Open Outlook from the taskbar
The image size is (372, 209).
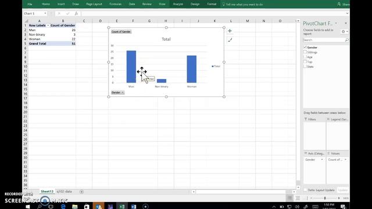(x=98, y=206)
